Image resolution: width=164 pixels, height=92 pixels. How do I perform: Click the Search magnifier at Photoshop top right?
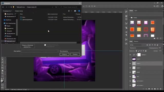coord(154,6)
